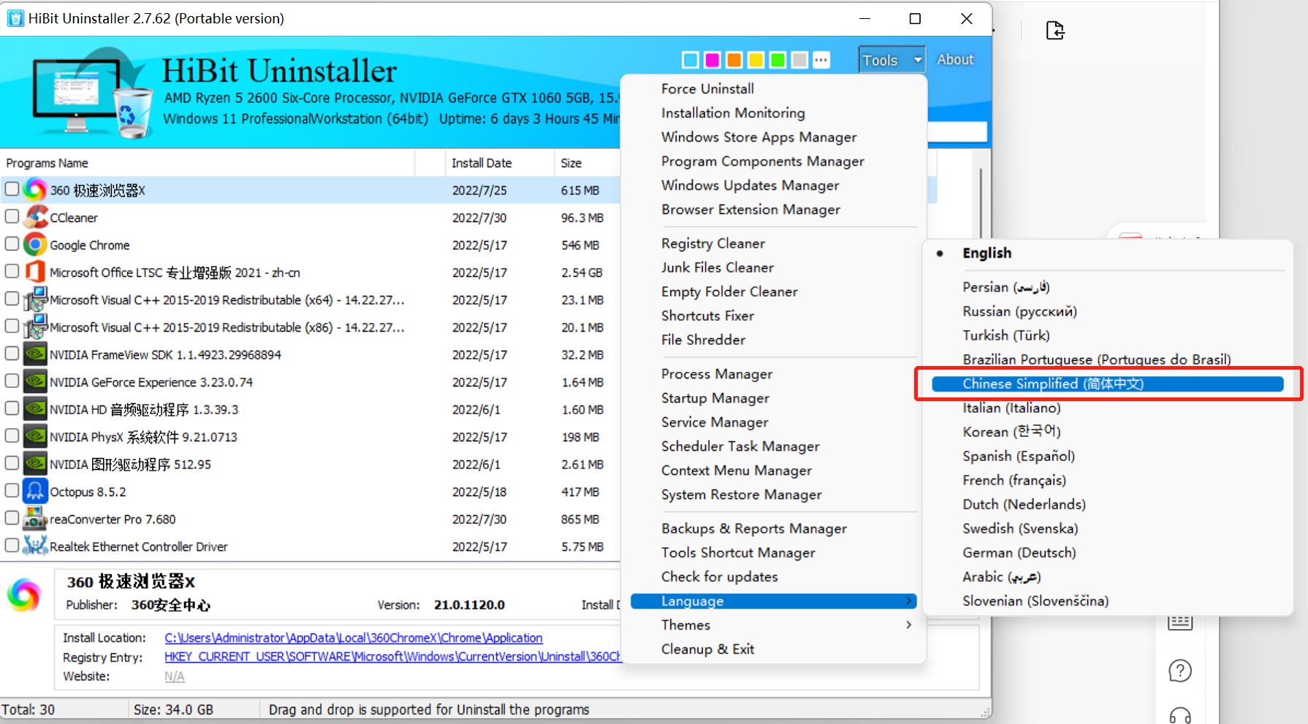Open Registry Cleaner from the menu

tap(713, 243)
